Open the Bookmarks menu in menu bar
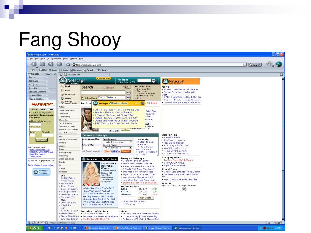311x233 pixels. [56, 59]
